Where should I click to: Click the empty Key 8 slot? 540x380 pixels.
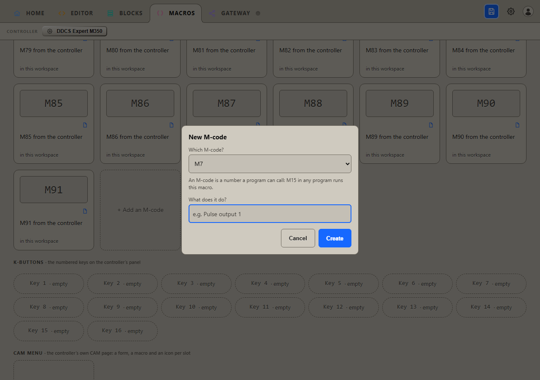pos(49,307)
